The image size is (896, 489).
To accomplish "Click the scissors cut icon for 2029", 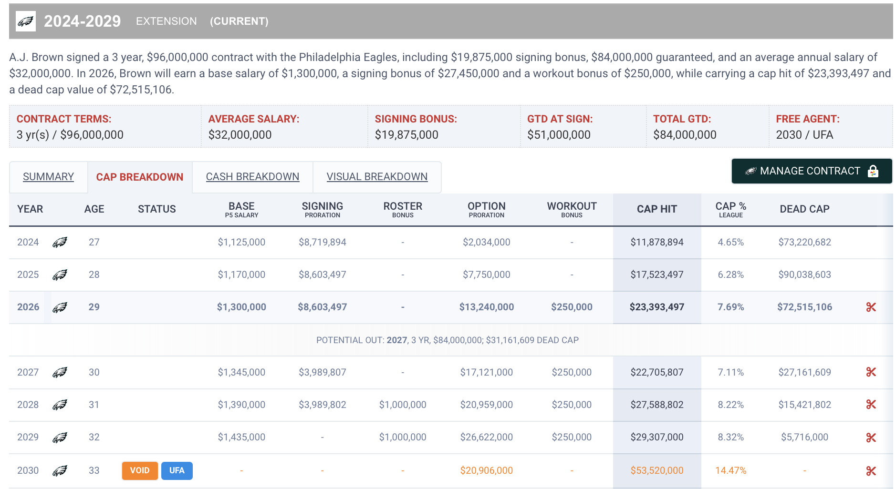I will coord(871,438).
